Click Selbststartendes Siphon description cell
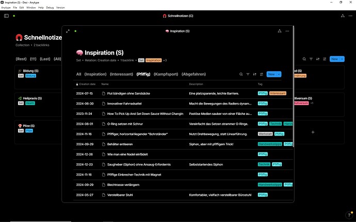 (x=206, y=164)
